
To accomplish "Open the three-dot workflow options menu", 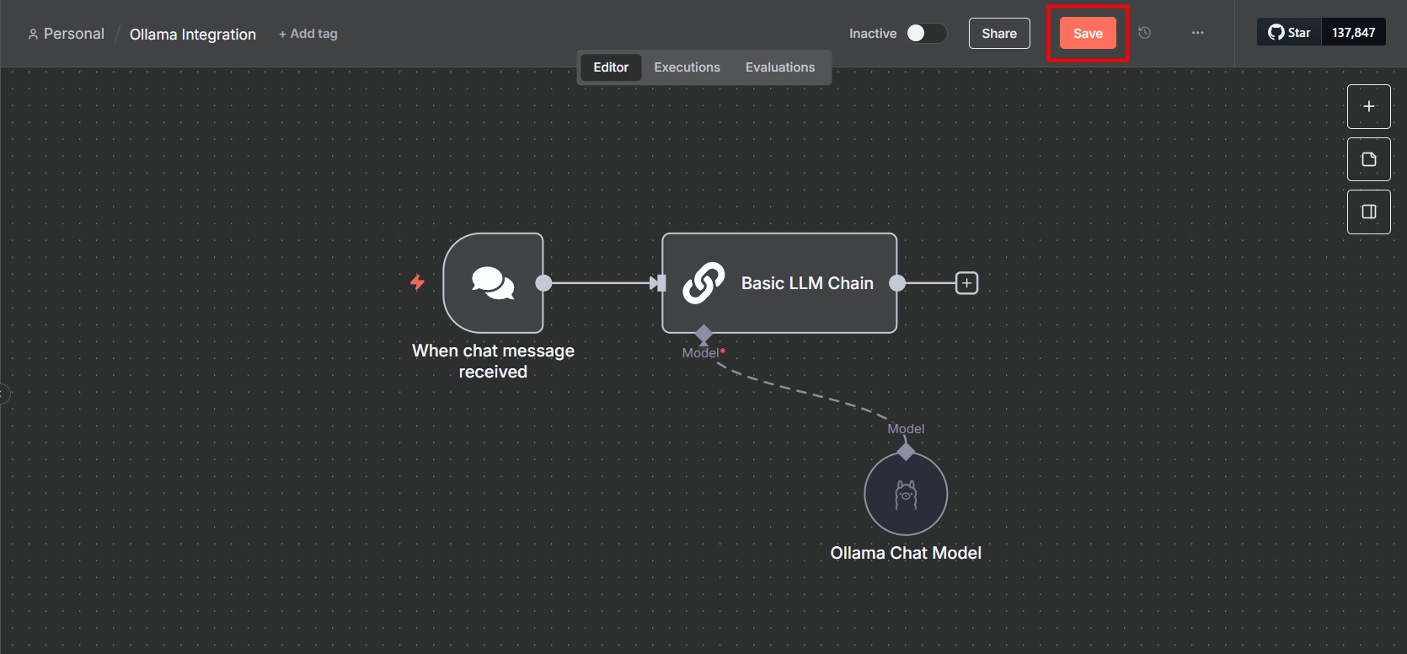I will (x=1197, y=33).
